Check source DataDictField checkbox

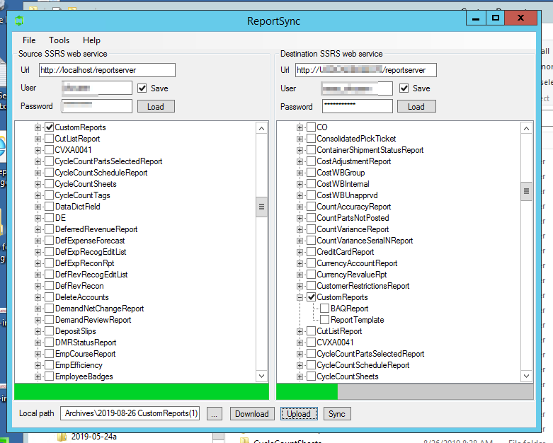pyautogui.click(x=50, y=207)
